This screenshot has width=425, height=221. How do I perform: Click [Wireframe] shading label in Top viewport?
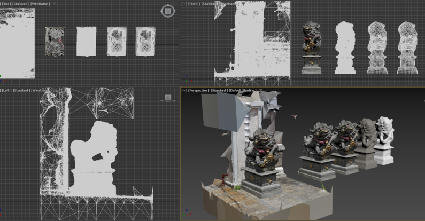40,4
